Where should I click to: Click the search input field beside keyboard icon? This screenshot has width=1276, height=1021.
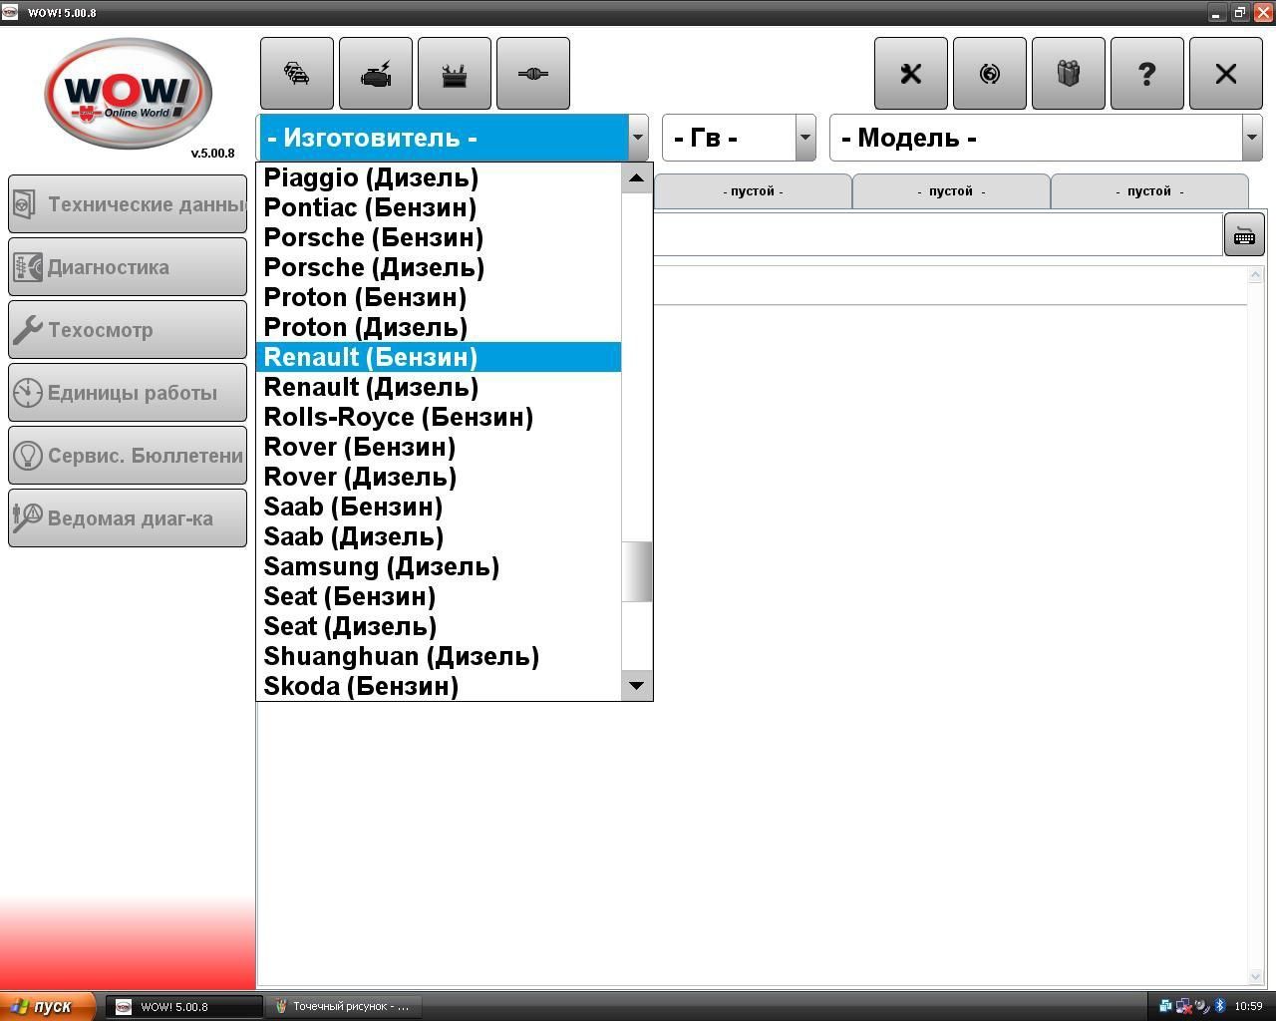(937, 235)
